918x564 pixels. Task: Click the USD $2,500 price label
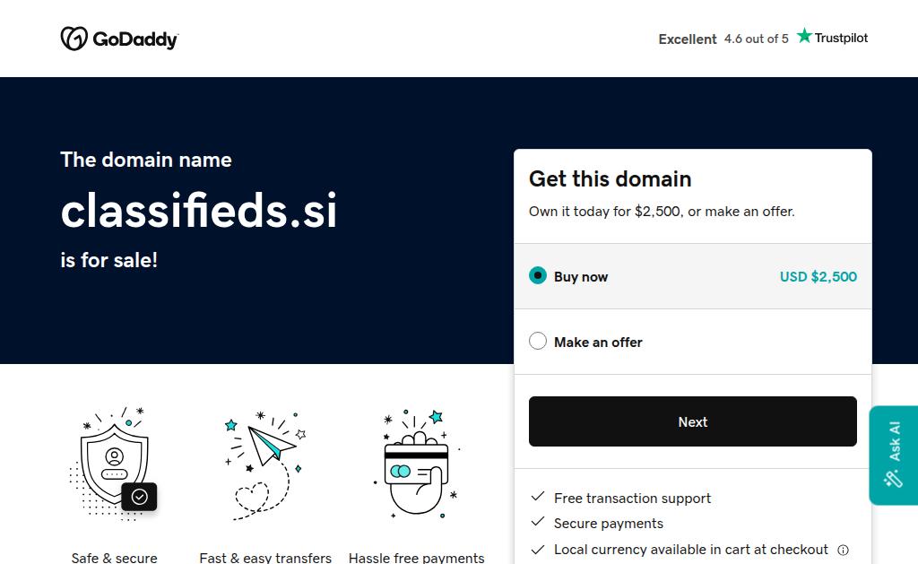point(818,276)
